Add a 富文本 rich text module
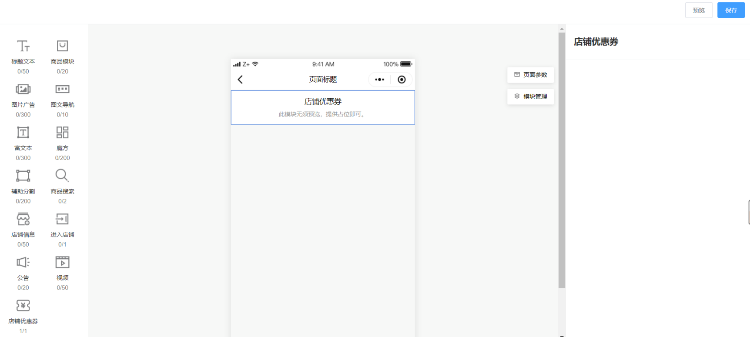Image resolution: width=750 pixels, height=337 pixels. pyautogui.click(x=23, y=143)
